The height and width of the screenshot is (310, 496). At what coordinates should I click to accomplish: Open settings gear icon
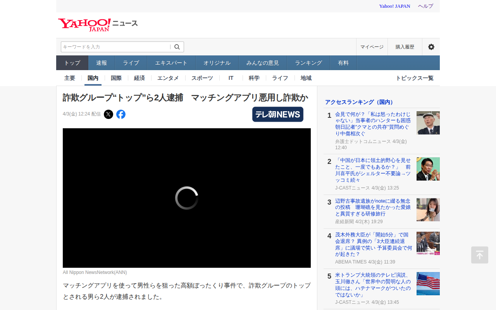(x=431, y=47)
